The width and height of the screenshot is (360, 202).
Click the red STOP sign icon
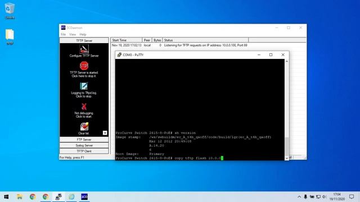point(84,66)
